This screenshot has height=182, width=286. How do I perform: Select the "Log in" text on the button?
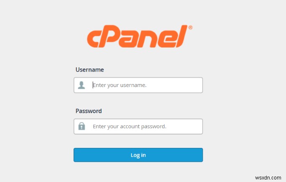[138, 155]
